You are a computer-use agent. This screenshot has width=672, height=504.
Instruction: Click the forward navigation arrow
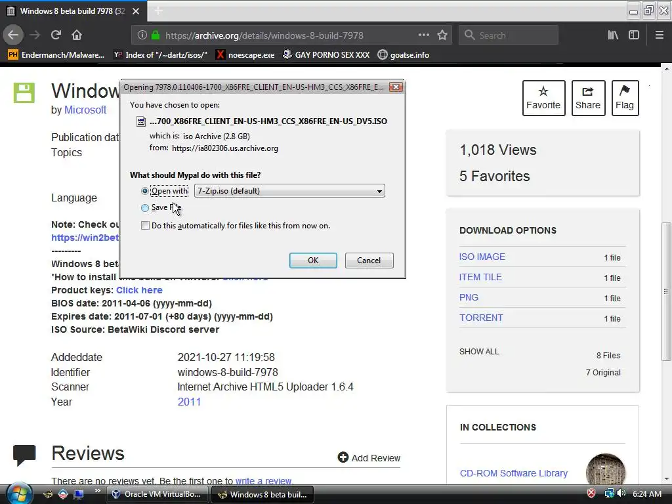pyautogui.click(x=34, y=35)
